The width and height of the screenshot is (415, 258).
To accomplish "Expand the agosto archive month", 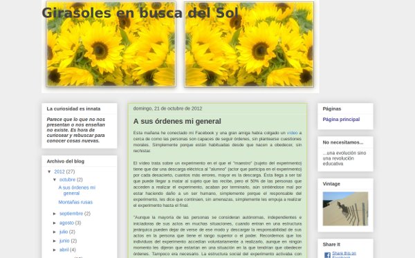I will pos(55,223).
